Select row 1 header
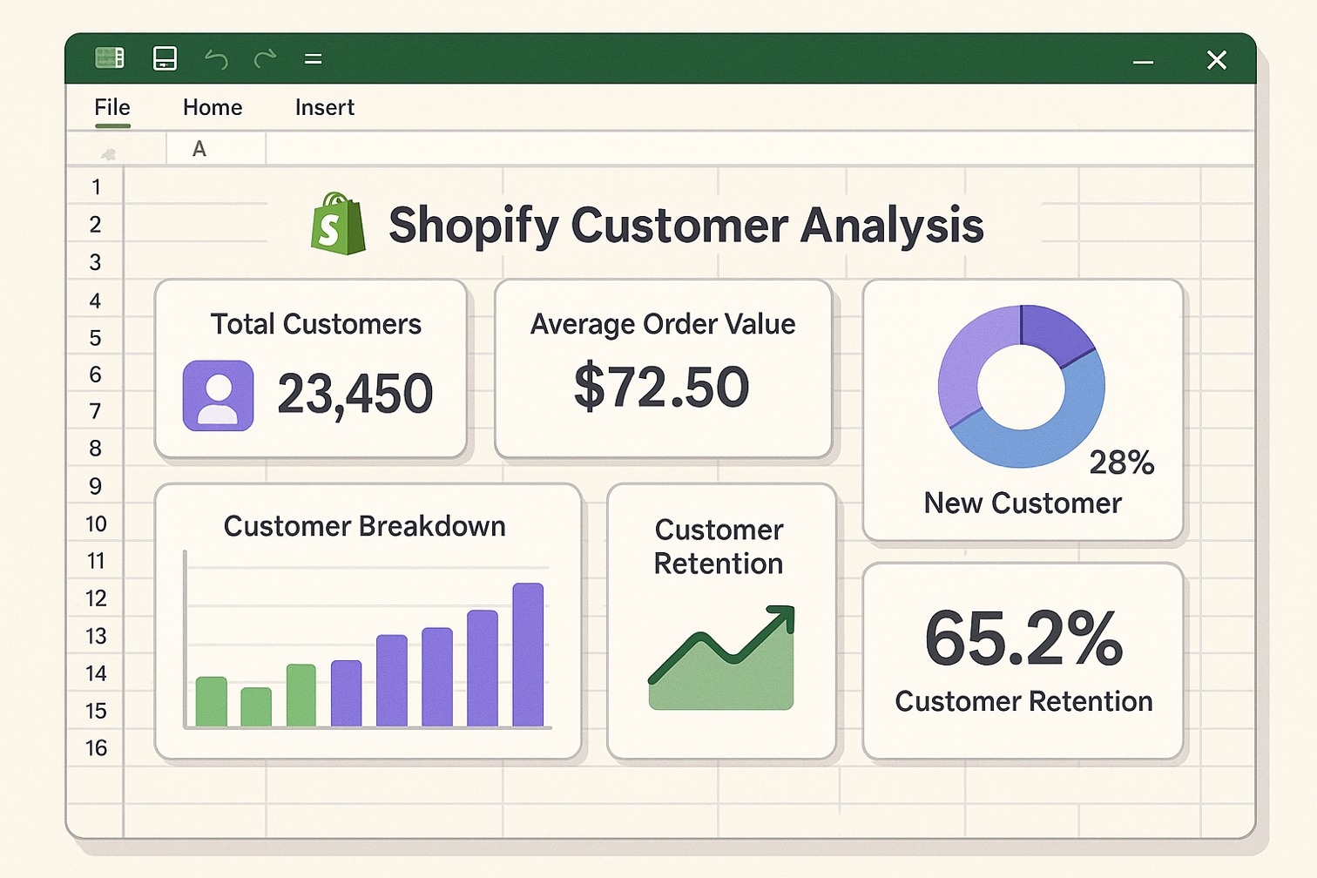The height and width of the screenshot is (878, 1317). pos(96,187)
